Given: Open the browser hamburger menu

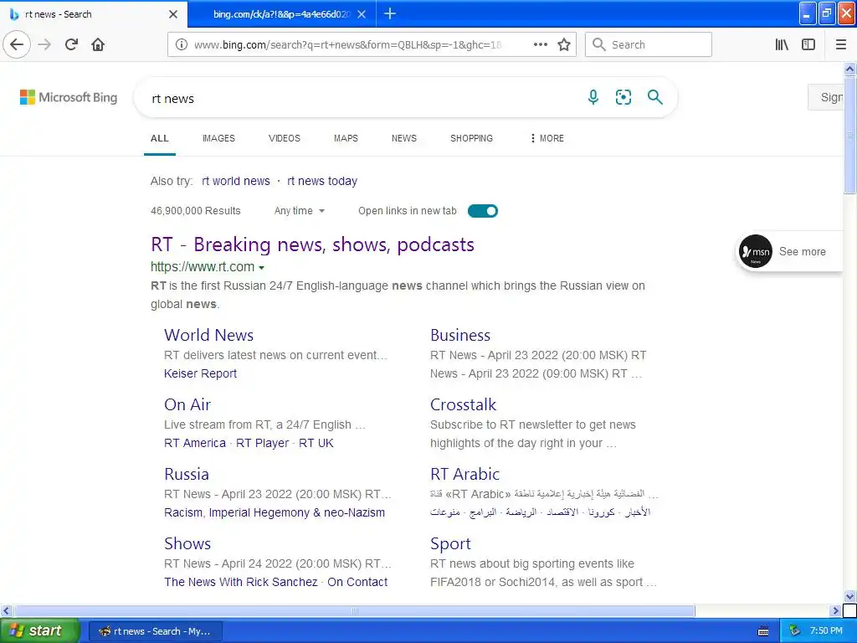Looking at the screenshot, I should pos(841,45).
